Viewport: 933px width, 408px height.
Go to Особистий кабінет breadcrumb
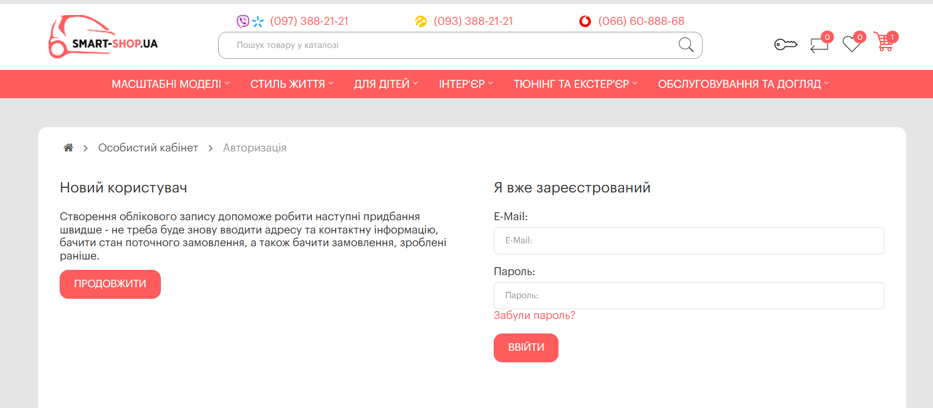pyautogui.click(x=148, y=148)
